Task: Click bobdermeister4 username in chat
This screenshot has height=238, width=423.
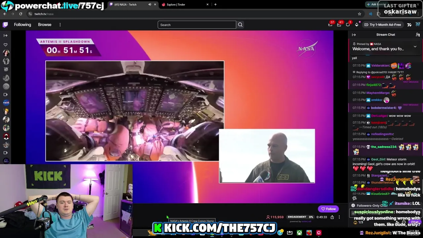Action: click(x=383, y=108)
